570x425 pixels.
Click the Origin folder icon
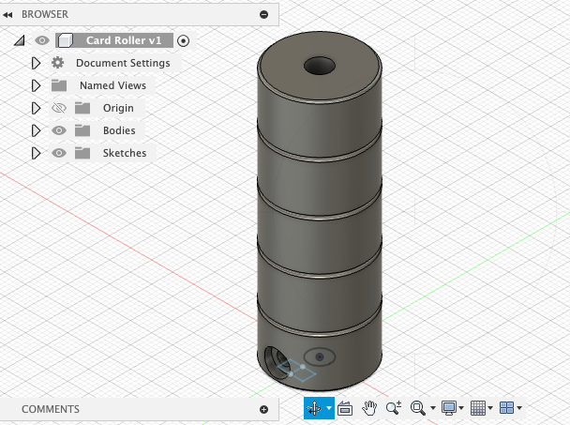click(x=82, y=108)
